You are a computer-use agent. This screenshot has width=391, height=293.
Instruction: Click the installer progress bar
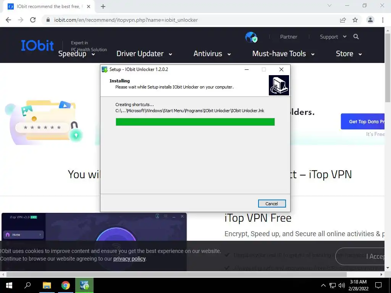pyautogui.click(x=195, y=122)
